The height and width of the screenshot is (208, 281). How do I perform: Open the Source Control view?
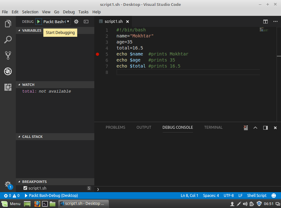tap(8, 55)
